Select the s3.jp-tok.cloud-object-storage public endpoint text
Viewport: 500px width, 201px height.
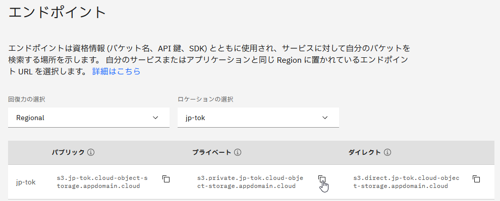(102, 182)
